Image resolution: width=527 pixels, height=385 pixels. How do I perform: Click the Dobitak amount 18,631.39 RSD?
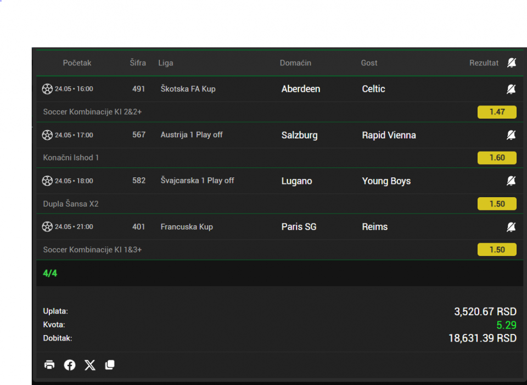(x=483, y=338)
